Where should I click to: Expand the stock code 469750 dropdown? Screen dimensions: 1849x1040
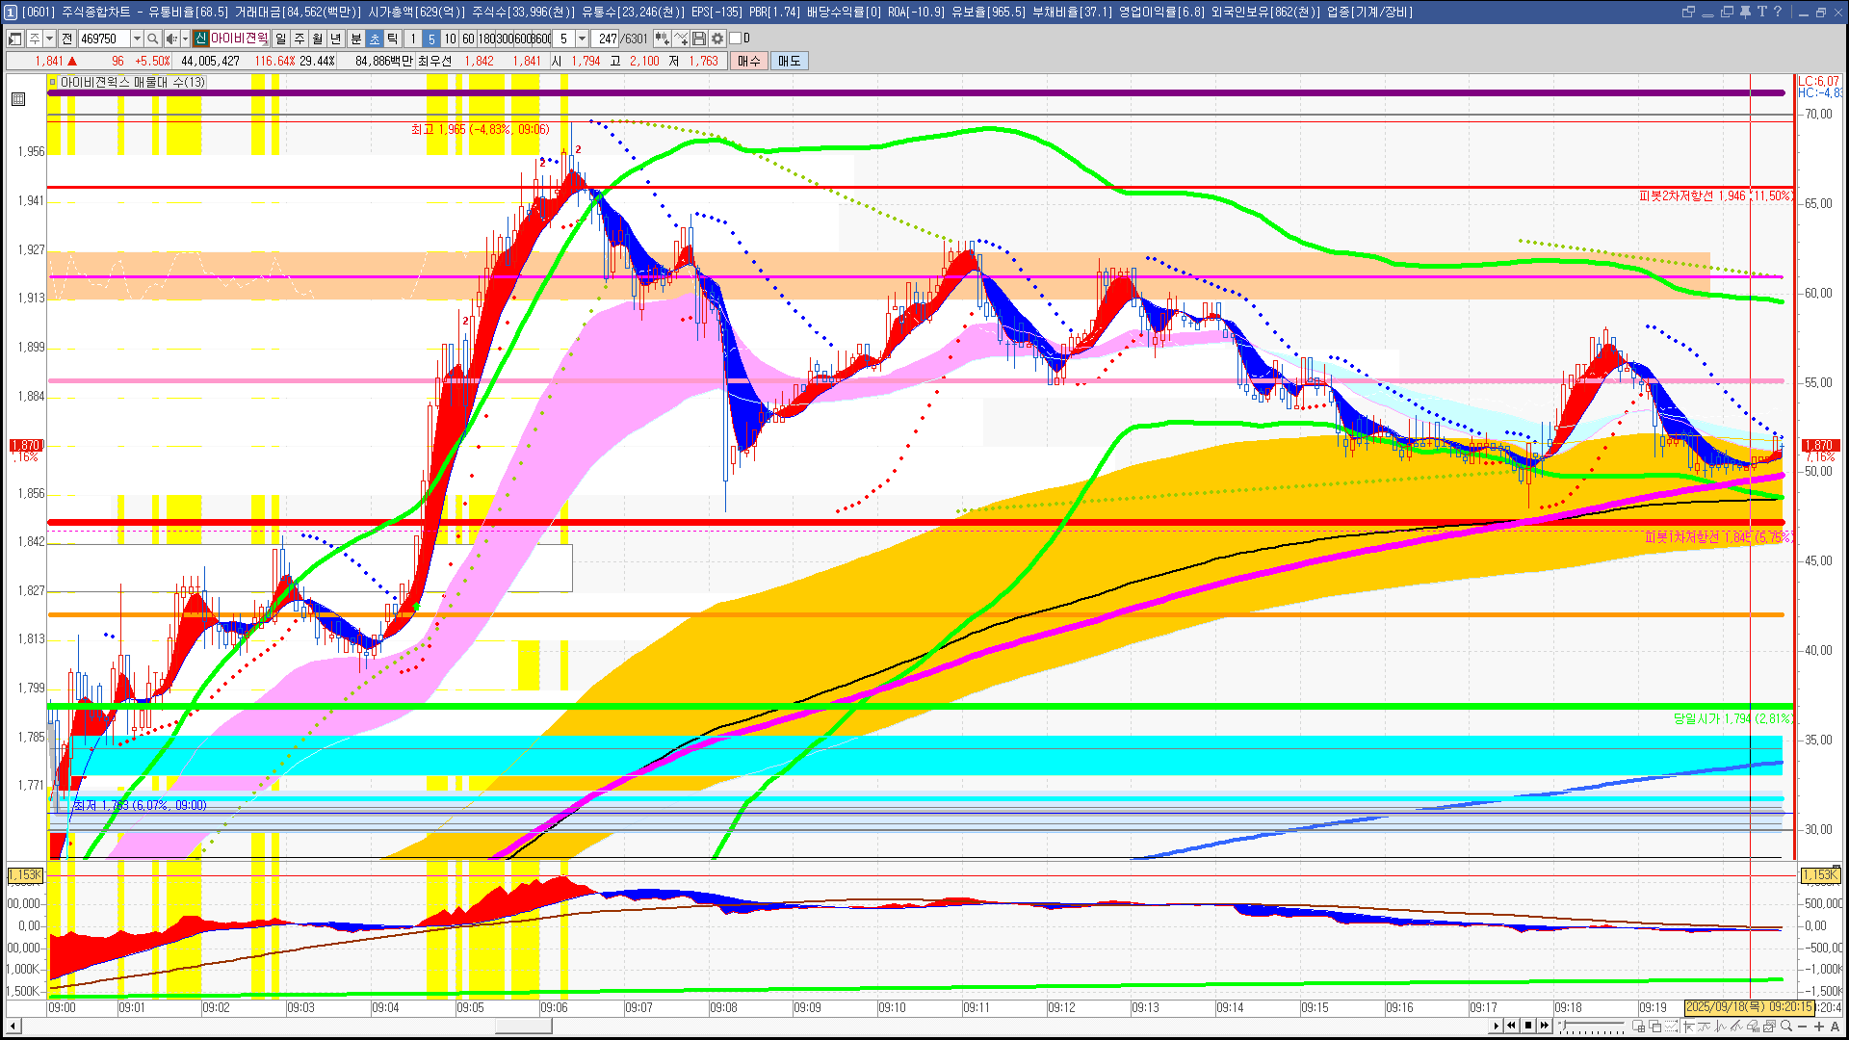point(137,39)
